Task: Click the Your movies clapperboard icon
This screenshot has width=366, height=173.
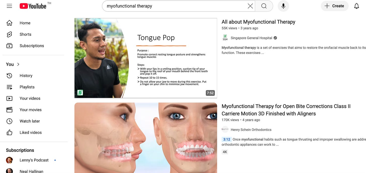Action: point(9,110)
